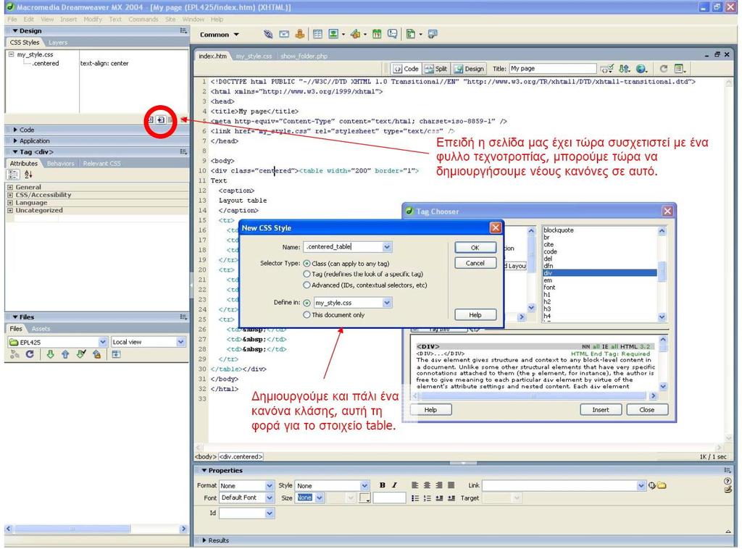Click the New CSS Style icon
Viewport: 742px width, 549px height.
tap(161, 120)
